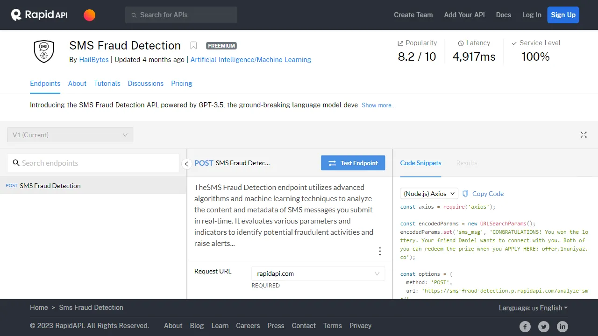Open the three-dot menu in the description

380,251
